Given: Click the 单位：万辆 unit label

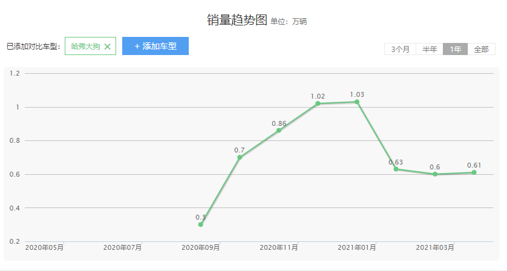Looking at the screenshot, I should click(289, 22).
